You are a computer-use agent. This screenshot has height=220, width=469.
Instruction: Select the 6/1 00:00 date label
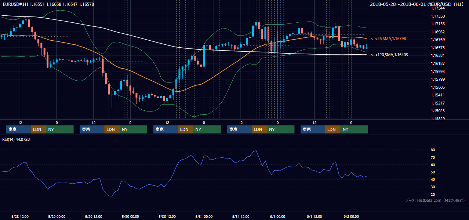278,216
